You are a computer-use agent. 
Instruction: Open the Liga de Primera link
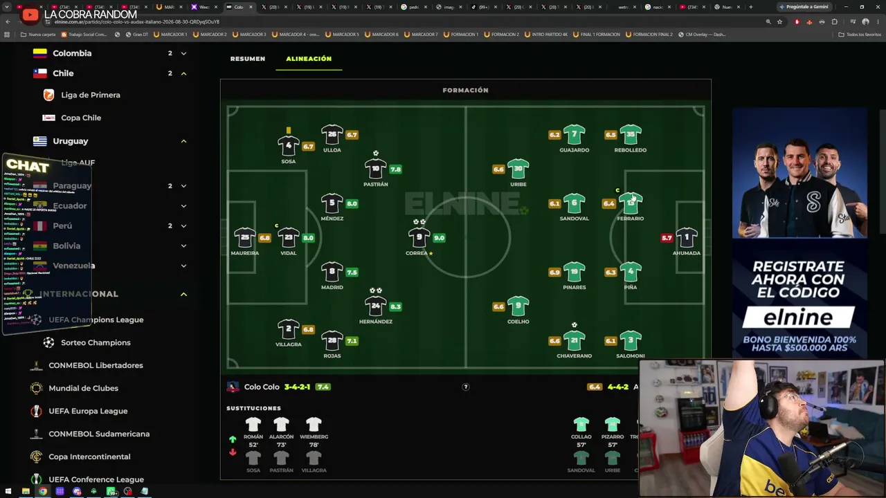91,95
